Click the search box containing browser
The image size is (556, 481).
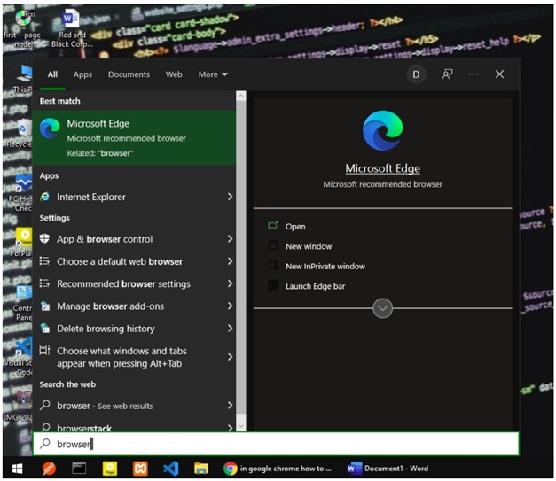tap(276, 444)
